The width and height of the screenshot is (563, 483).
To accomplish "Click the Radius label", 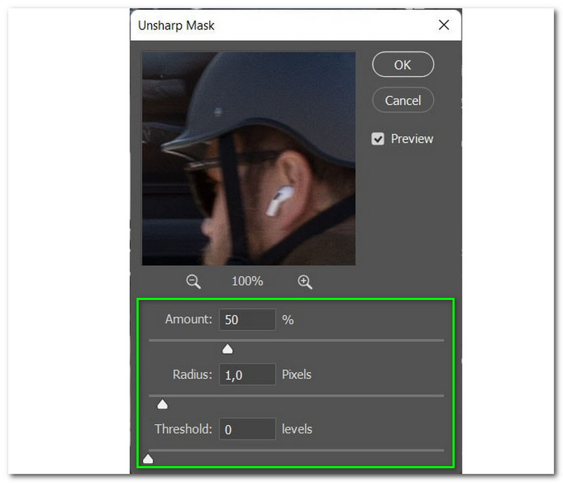I will [x=192, y=375].
